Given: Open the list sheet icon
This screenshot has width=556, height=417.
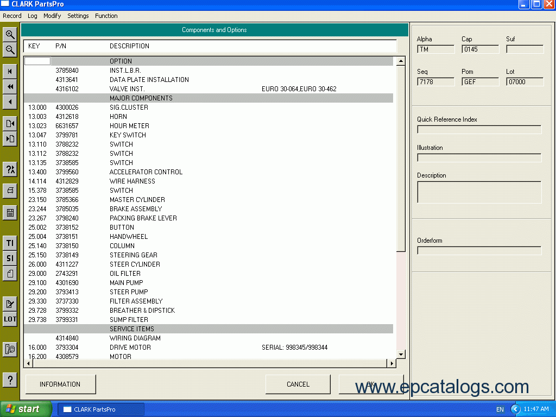Looking at the screenshot, I should click(10, 213).
